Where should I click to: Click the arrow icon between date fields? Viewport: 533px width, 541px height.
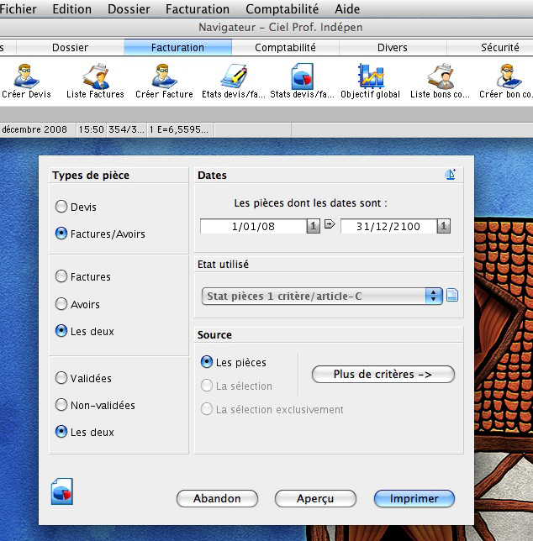[x=330, y=224]
